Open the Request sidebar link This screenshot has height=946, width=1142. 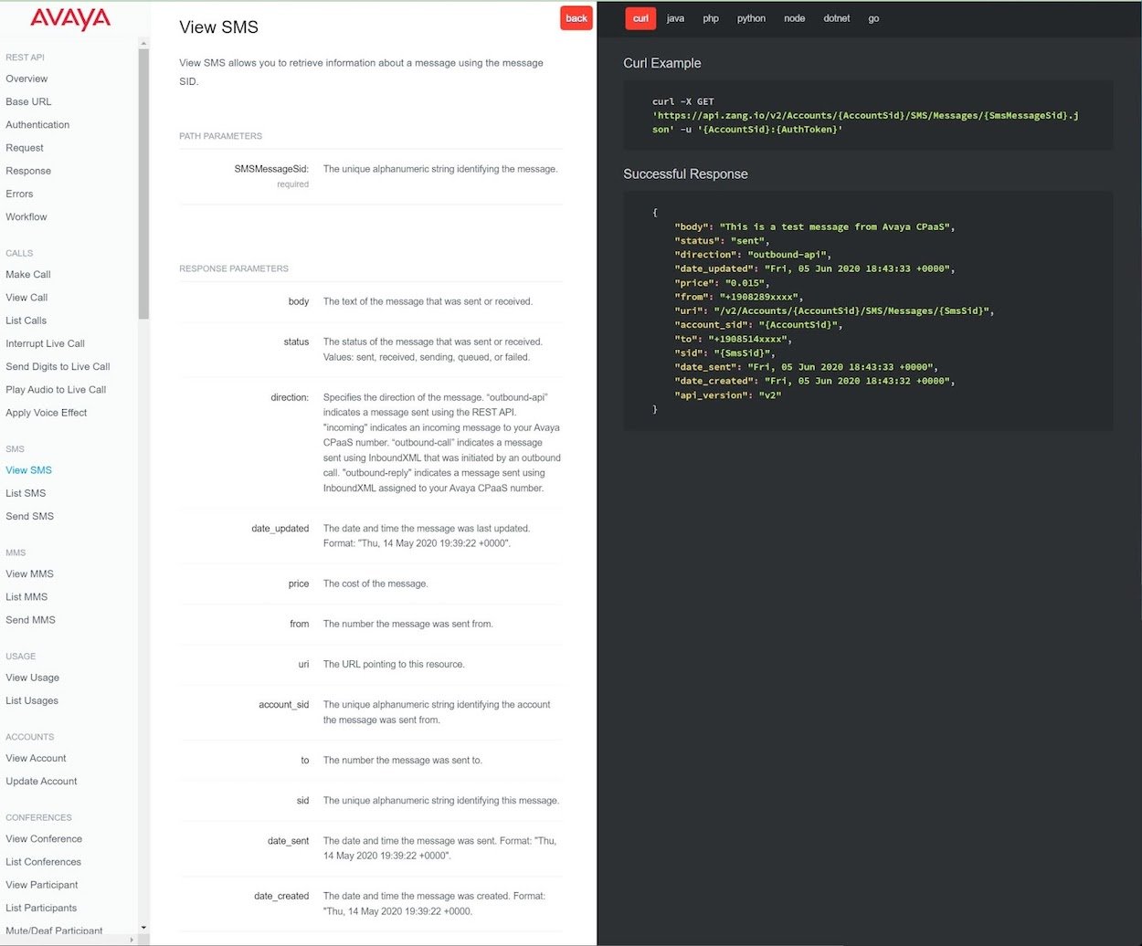click(25, 148)
